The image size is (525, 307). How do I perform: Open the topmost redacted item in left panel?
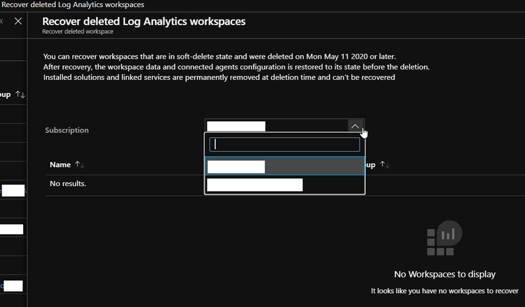click(x=13, y=191)
